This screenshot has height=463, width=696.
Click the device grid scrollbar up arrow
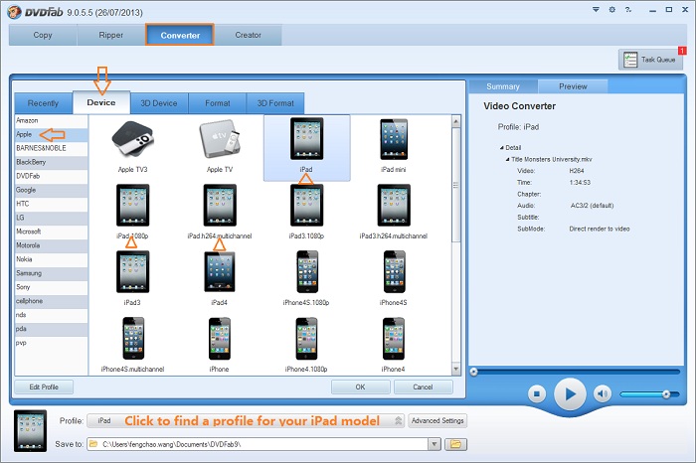455,121
